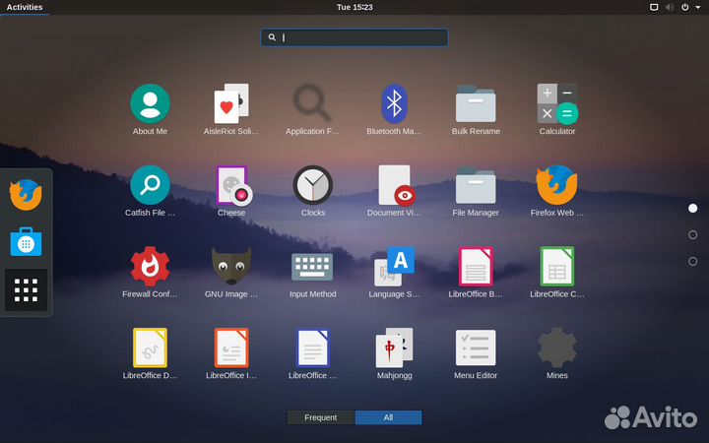Open Input Method settings
Viewport: 709px width, 443px height.
point(312,272)
